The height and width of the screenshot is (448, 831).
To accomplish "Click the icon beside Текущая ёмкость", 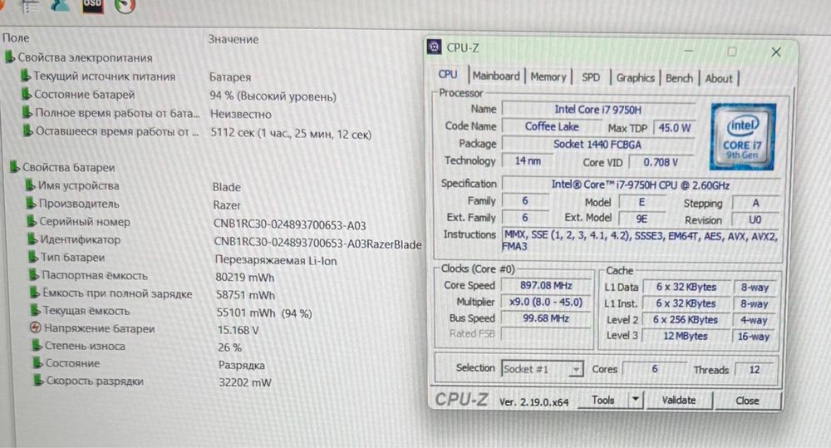I will (36, 310).
